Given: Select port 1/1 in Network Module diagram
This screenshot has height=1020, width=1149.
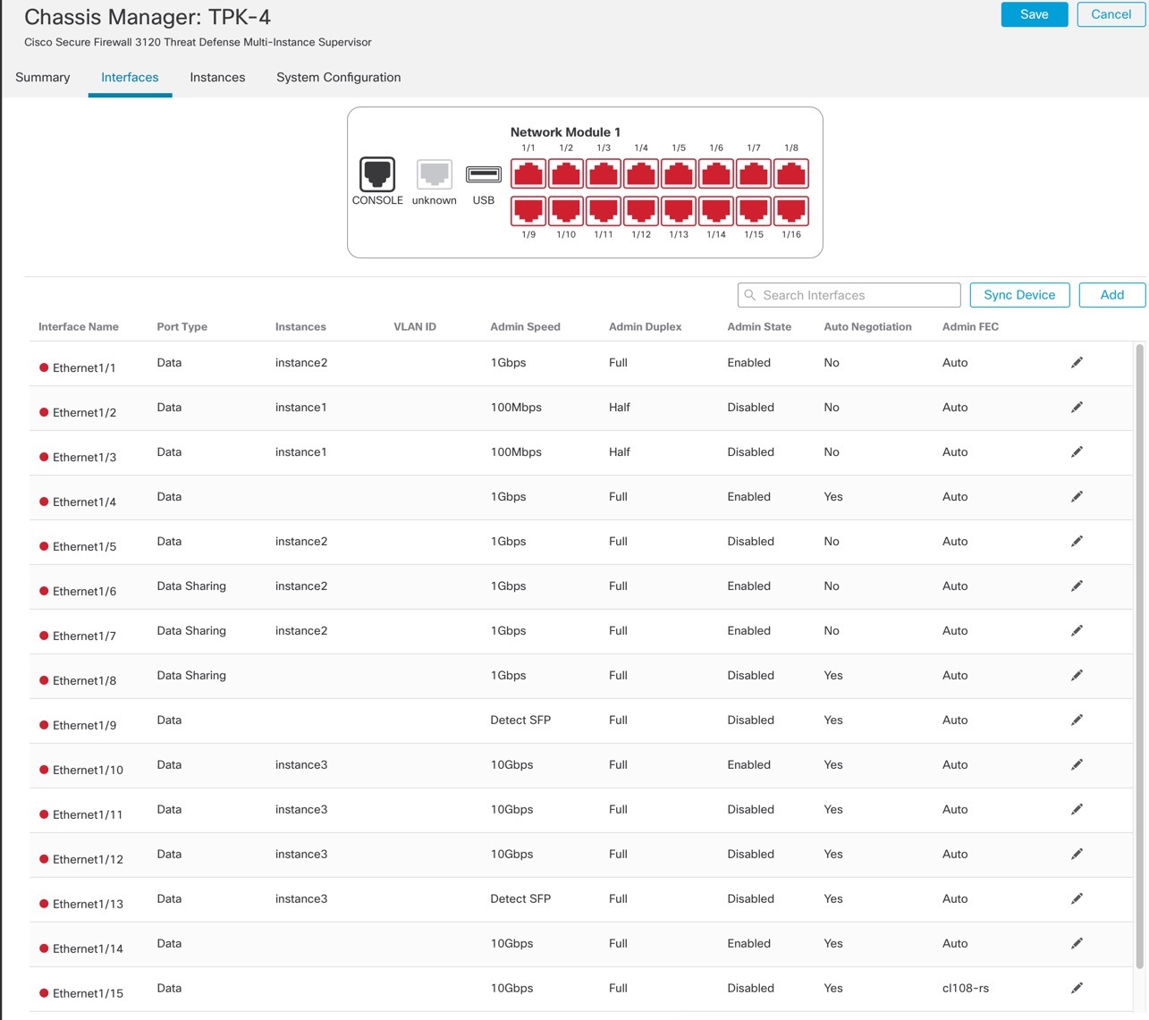Looking at the screenshot, I should tap(528, 173).
